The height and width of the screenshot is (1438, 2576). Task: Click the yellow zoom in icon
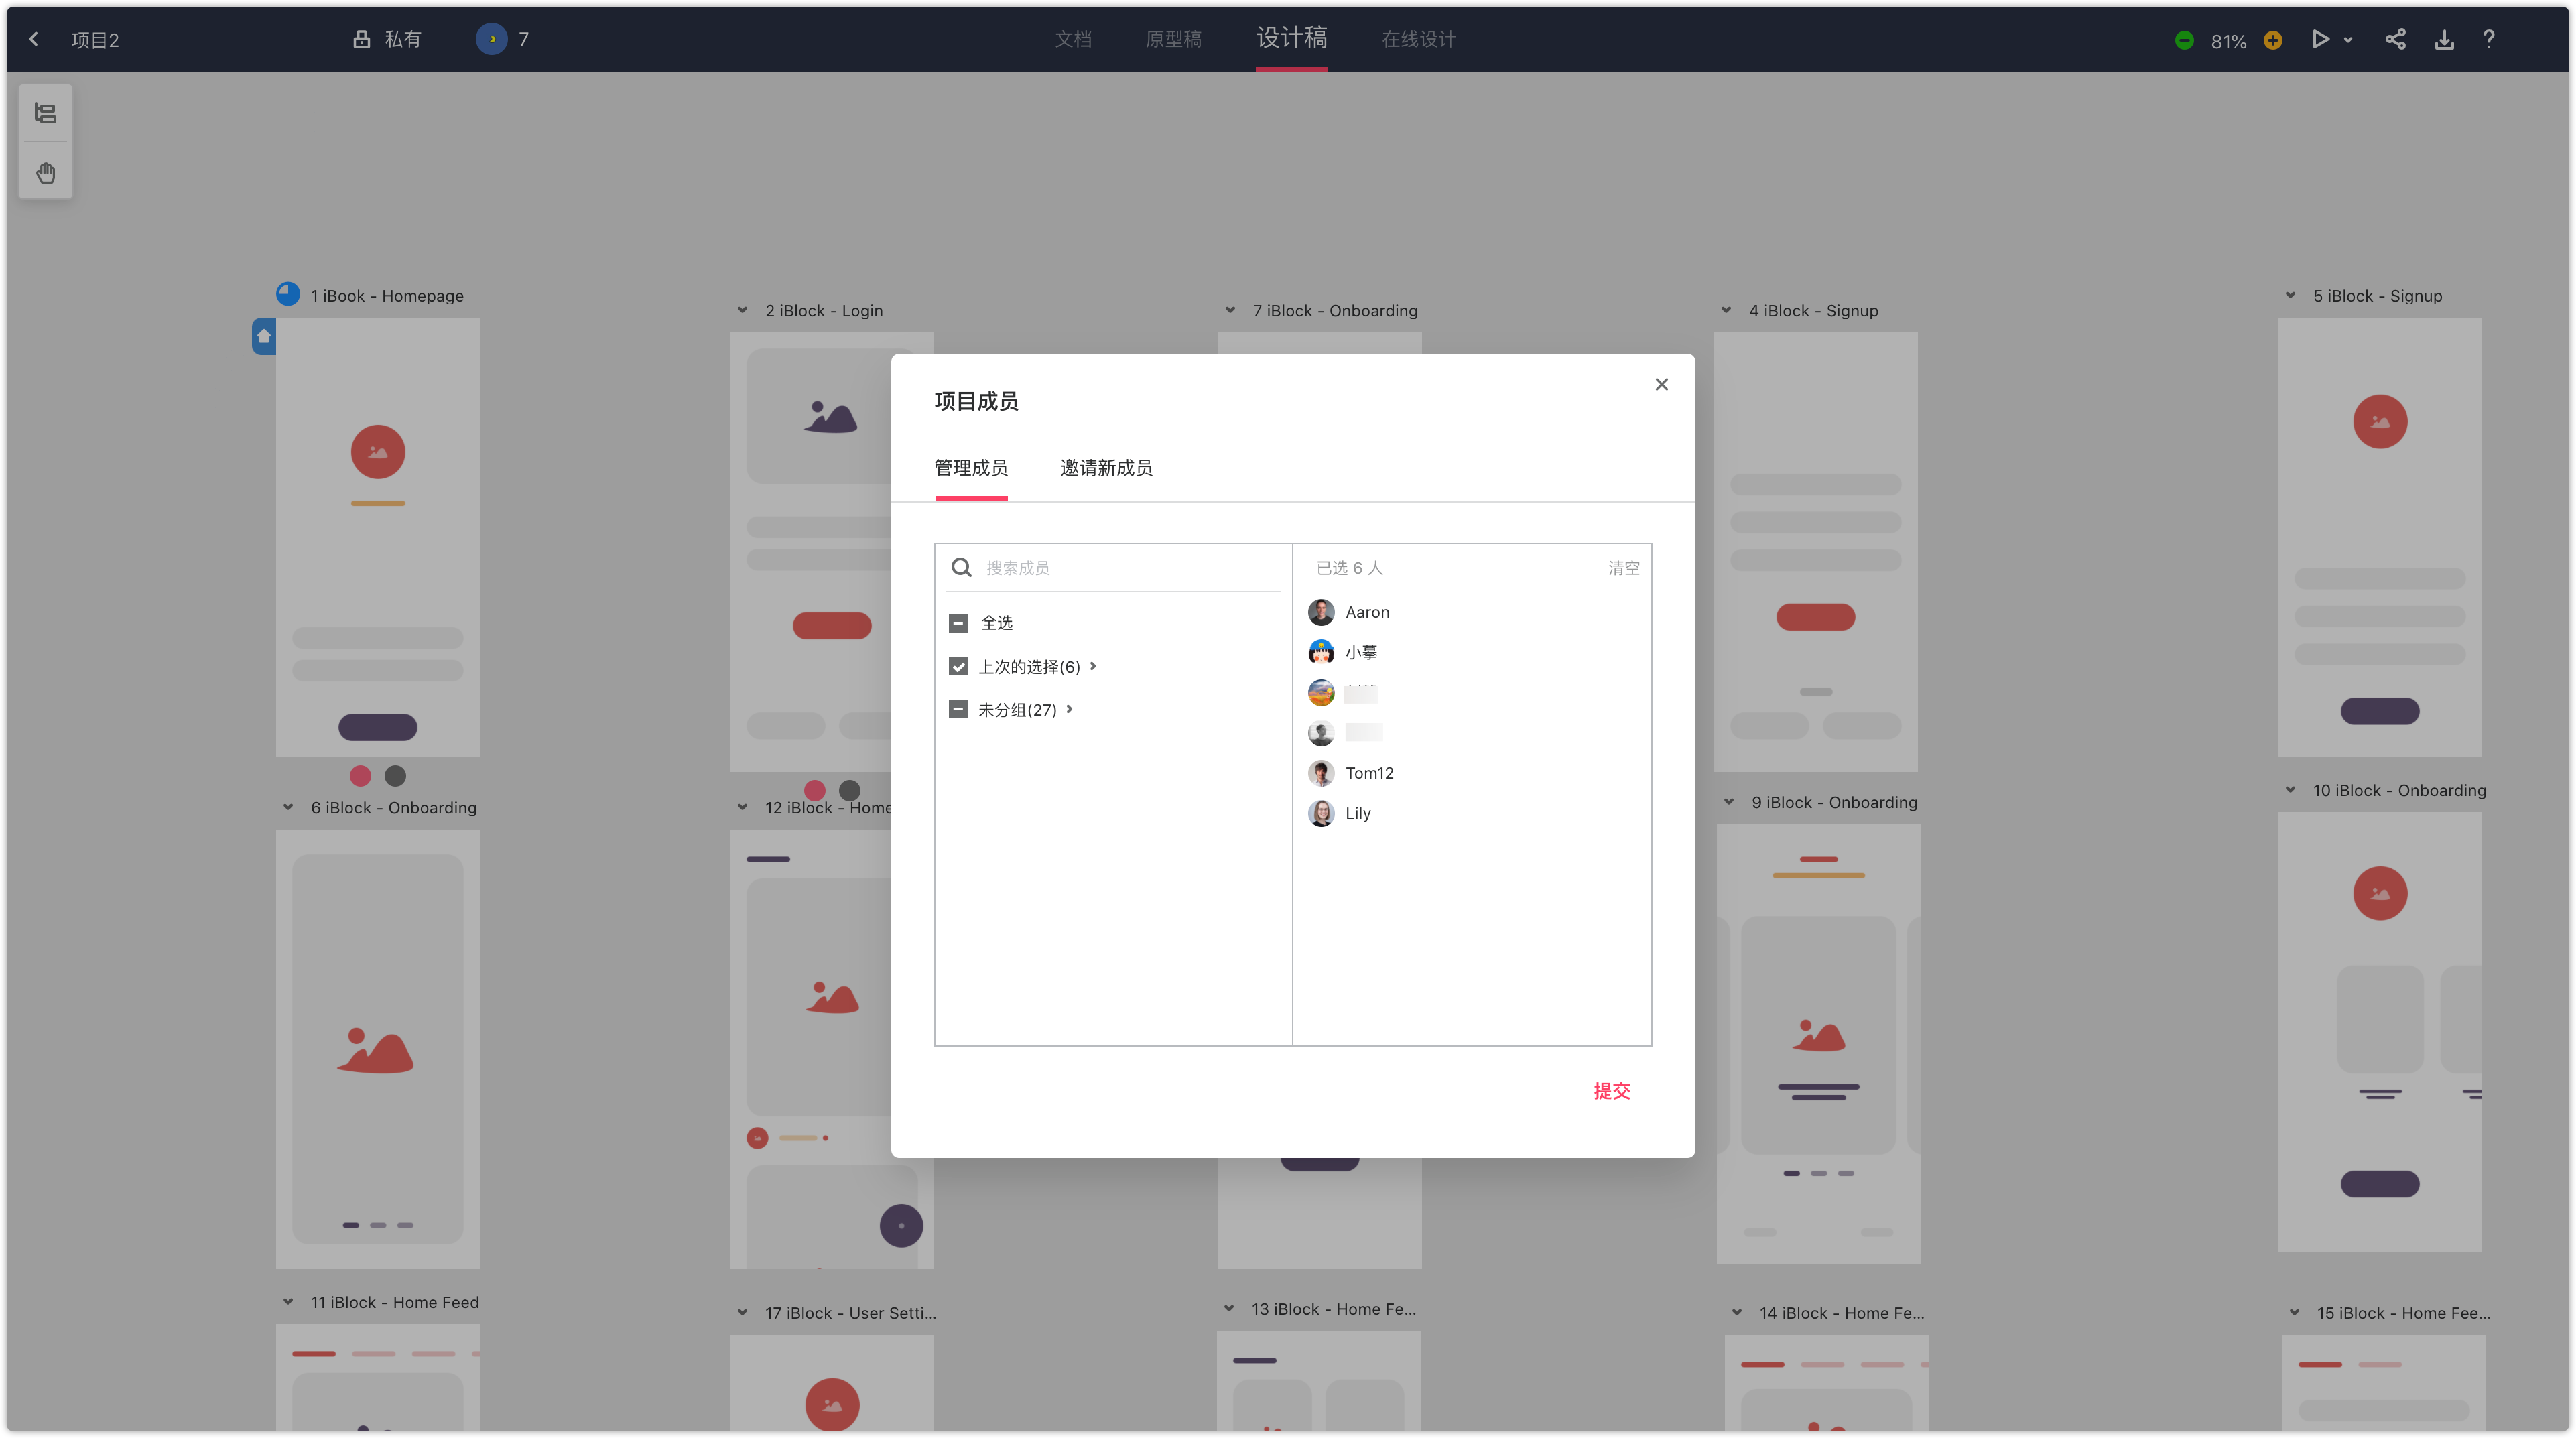(x=2273, y=40)
